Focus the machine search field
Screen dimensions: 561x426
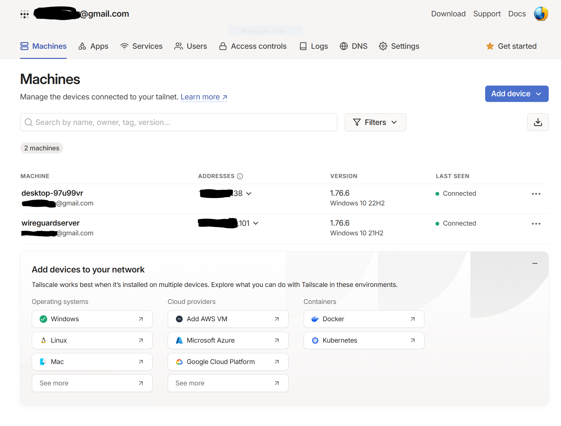coord(179,122)
